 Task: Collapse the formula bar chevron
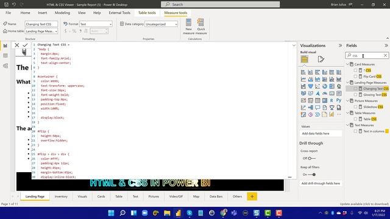tap(294, 46)
